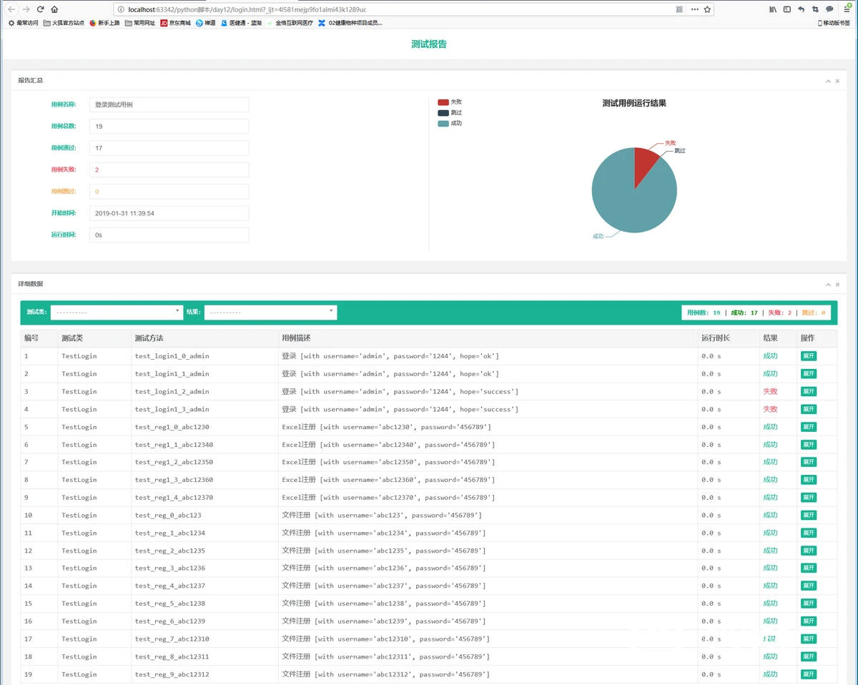Open the 测试类 filter dropdown
This screenshot has width=858, height=685.
tap(117, 312)
